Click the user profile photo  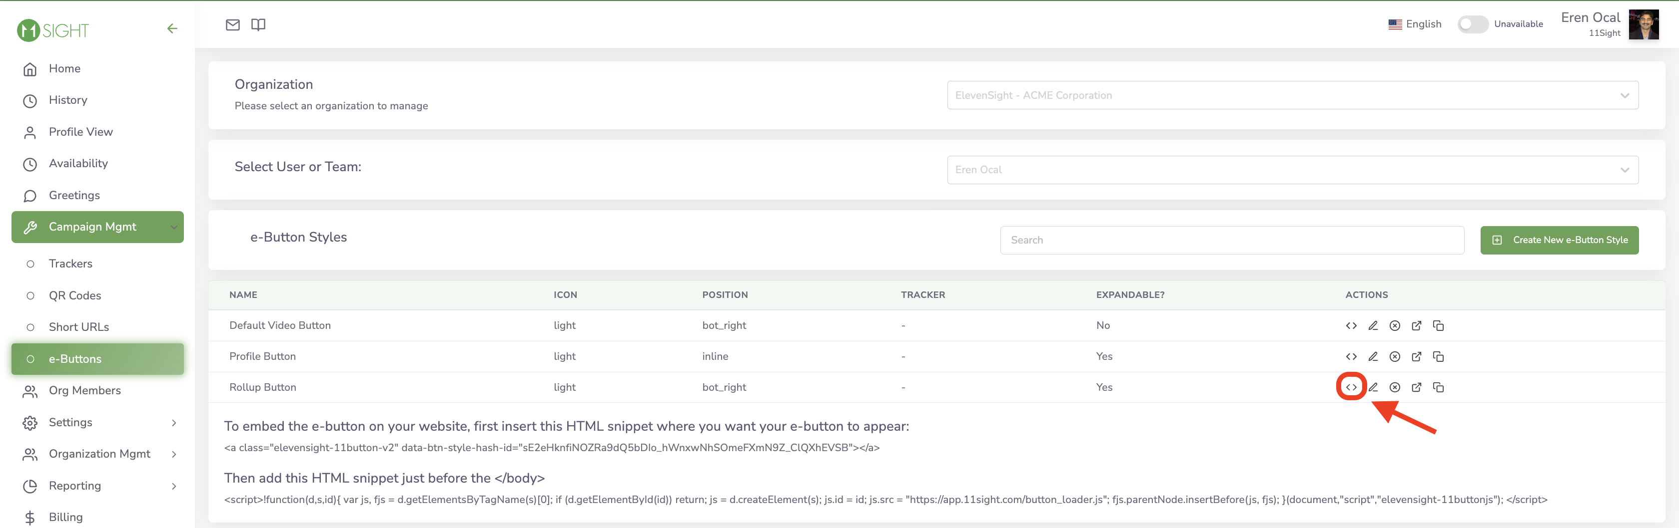(1644, 25)
